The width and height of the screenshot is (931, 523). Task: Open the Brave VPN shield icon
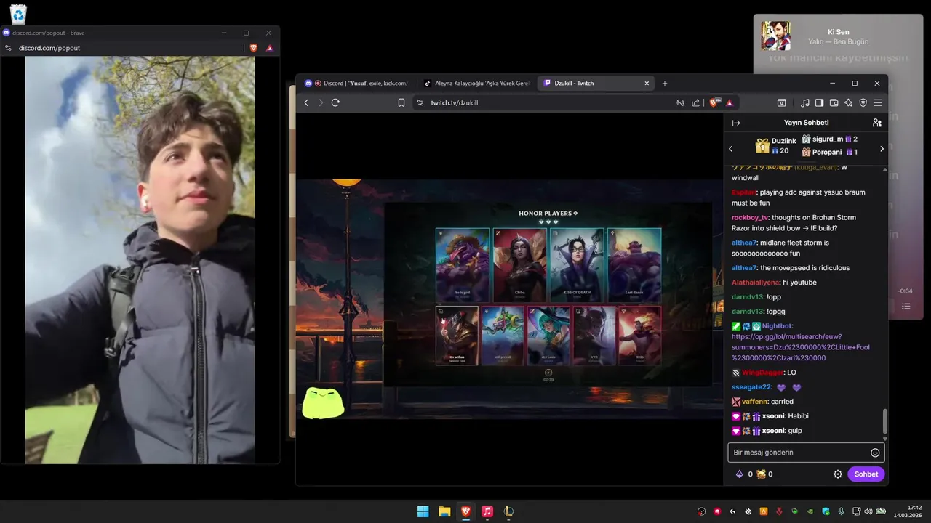coord(863,102)
